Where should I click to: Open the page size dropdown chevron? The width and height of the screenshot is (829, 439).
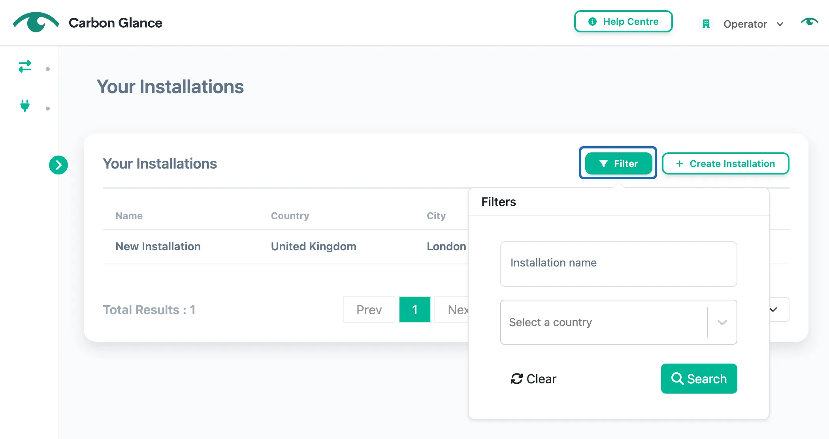[774, 310]
